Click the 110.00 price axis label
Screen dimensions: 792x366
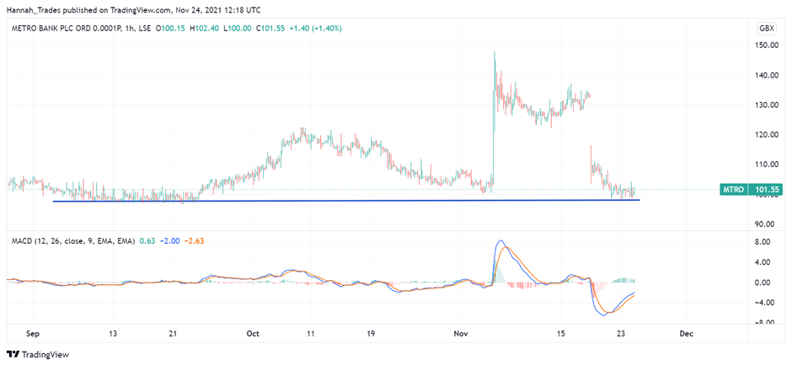click(x=765, y=164)
